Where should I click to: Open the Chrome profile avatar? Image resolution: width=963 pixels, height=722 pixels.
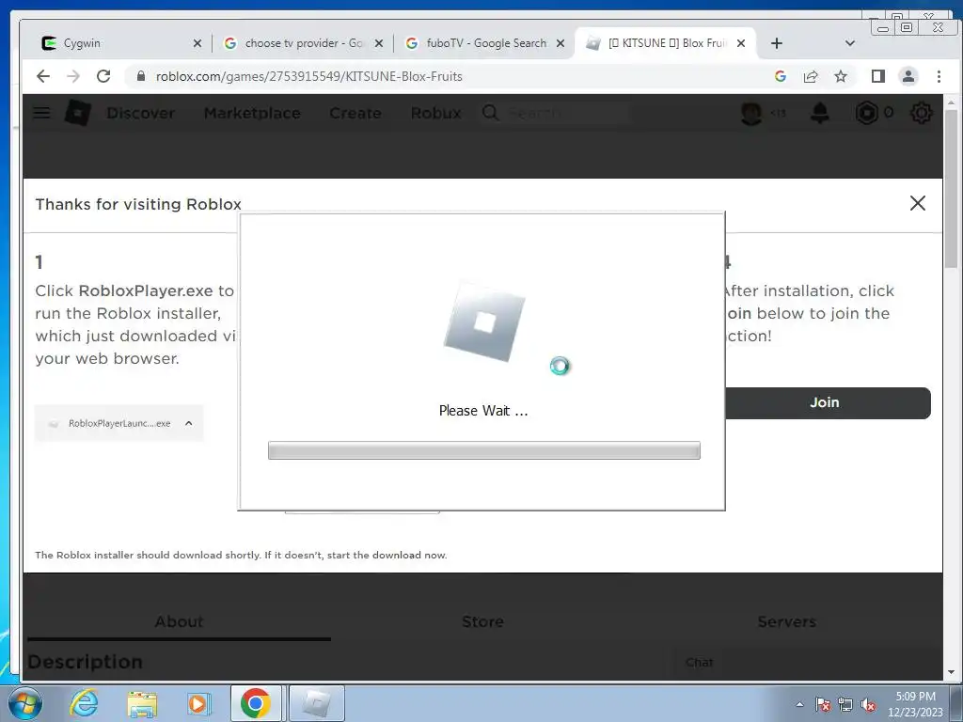coord(908,76)
